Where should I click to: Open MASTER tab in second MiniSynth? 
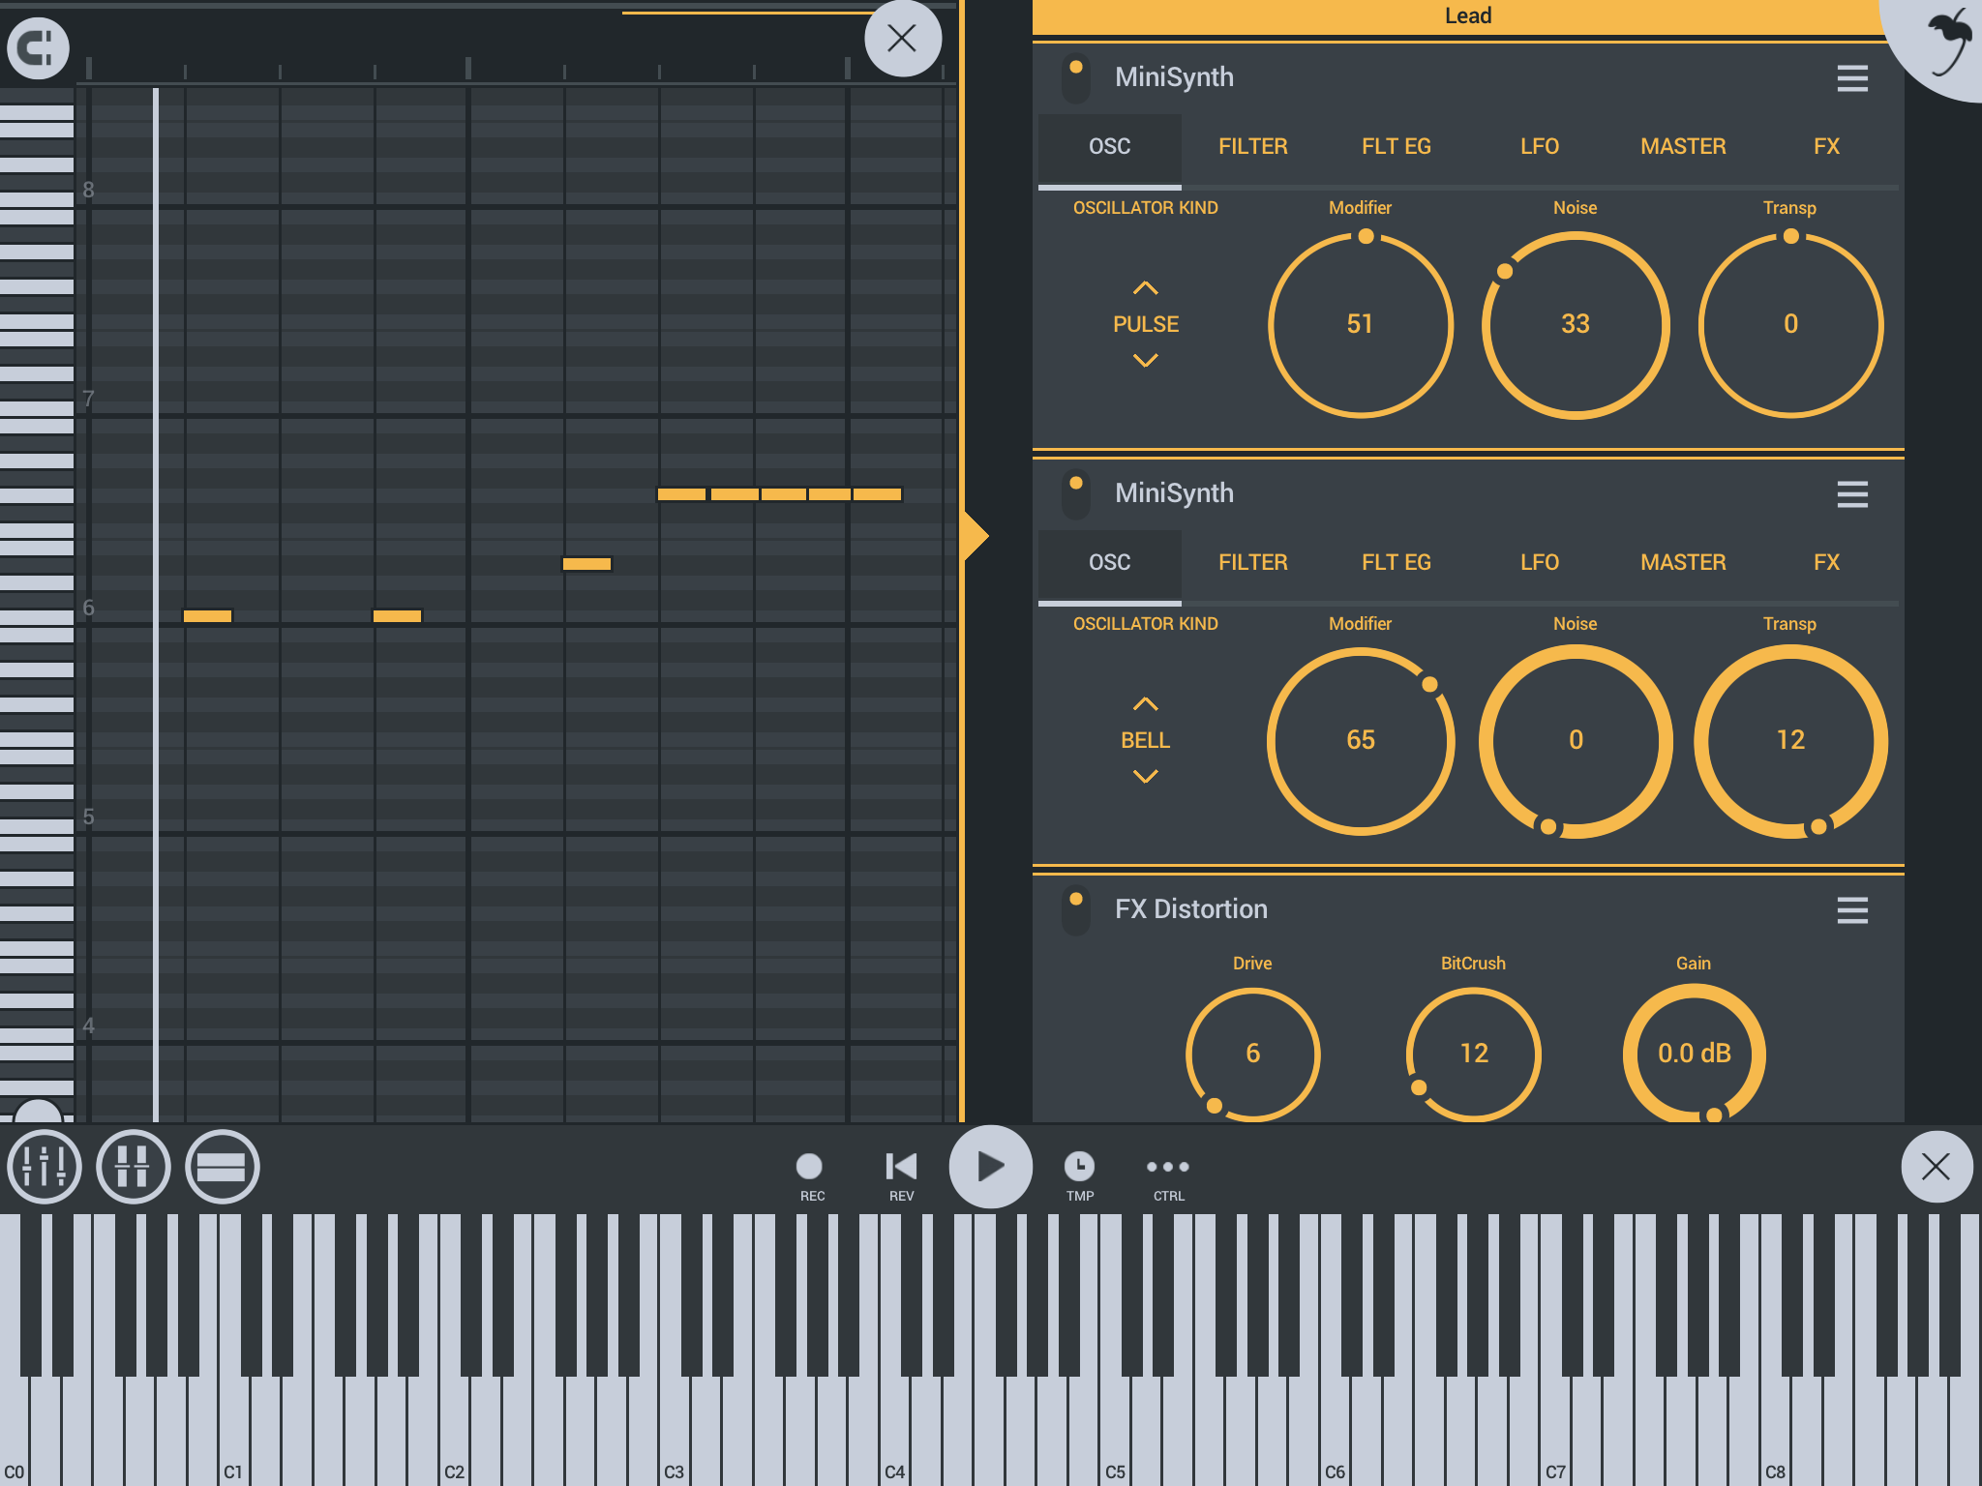(x=1683, y=563)
